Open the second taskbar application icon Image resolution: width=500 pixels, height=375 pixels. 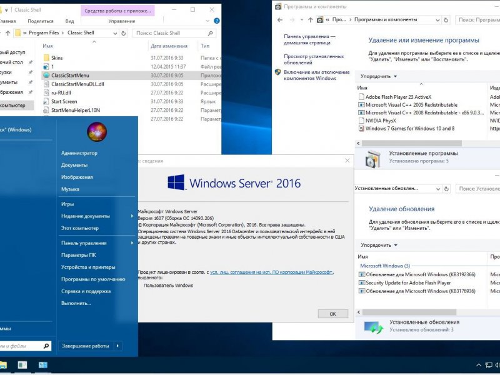22,365
